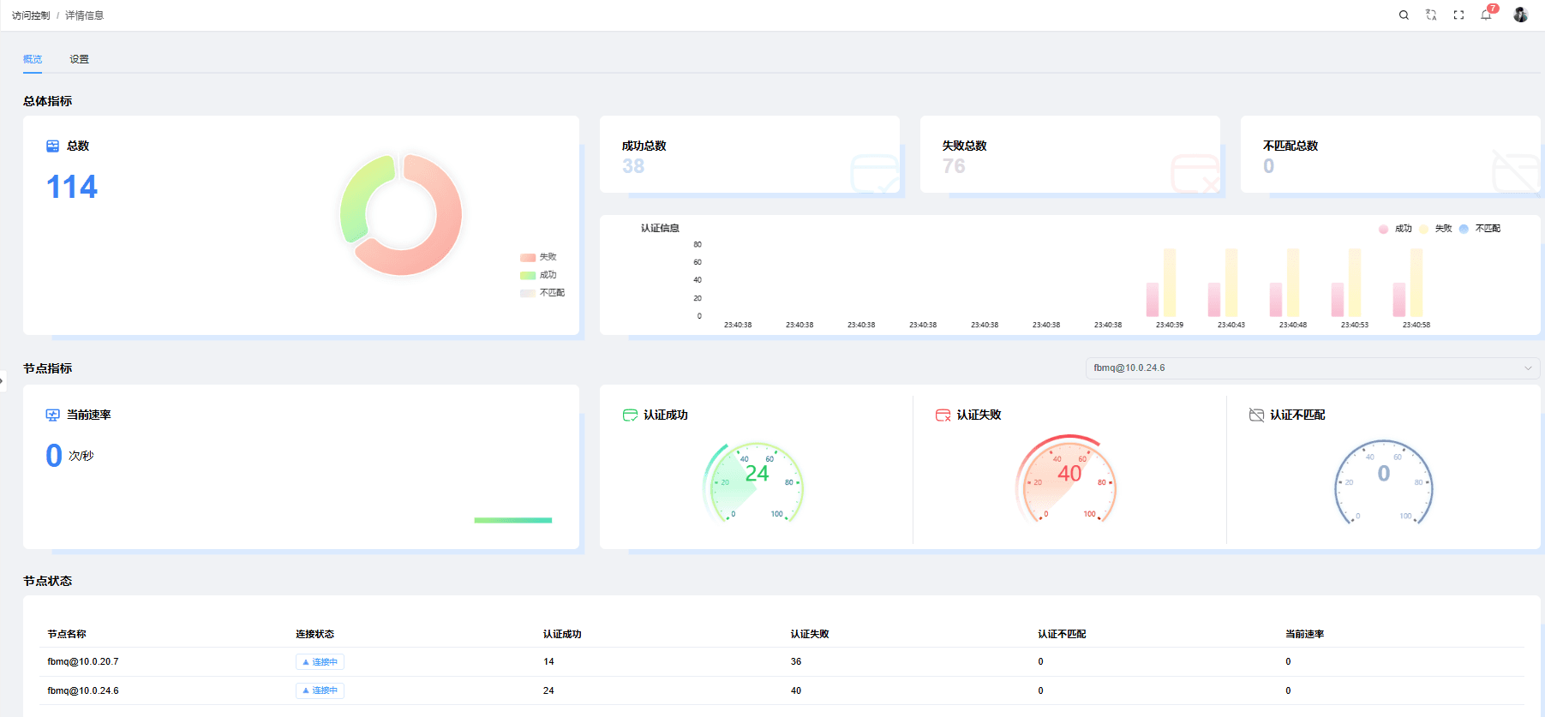Go to 访问控制 breadcrumb

[31, 15]
